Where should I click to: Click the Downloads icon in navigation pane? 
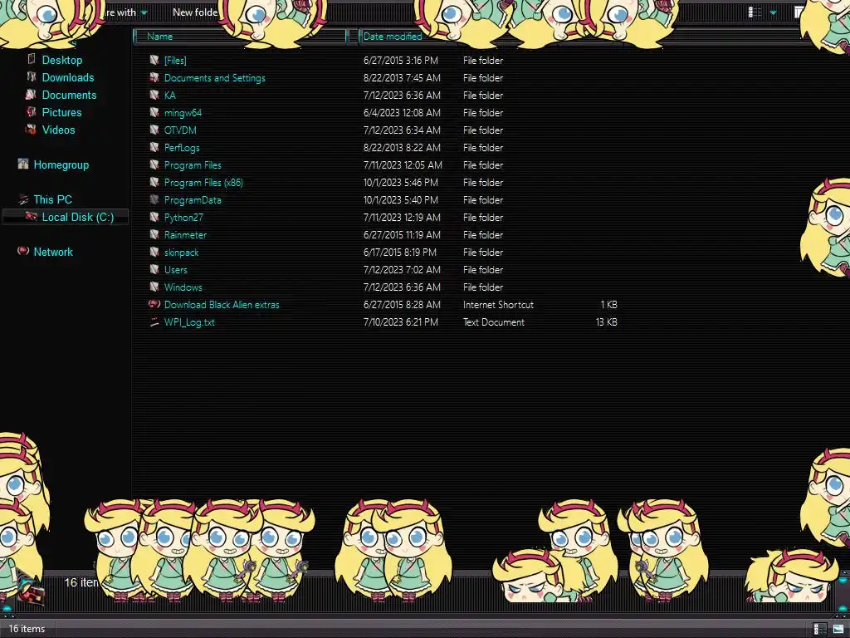click(32, 76)
